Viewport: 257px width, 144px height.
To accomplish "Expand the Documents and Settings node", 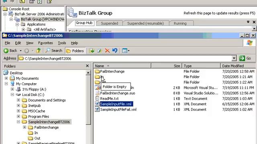I will [18, 100].
